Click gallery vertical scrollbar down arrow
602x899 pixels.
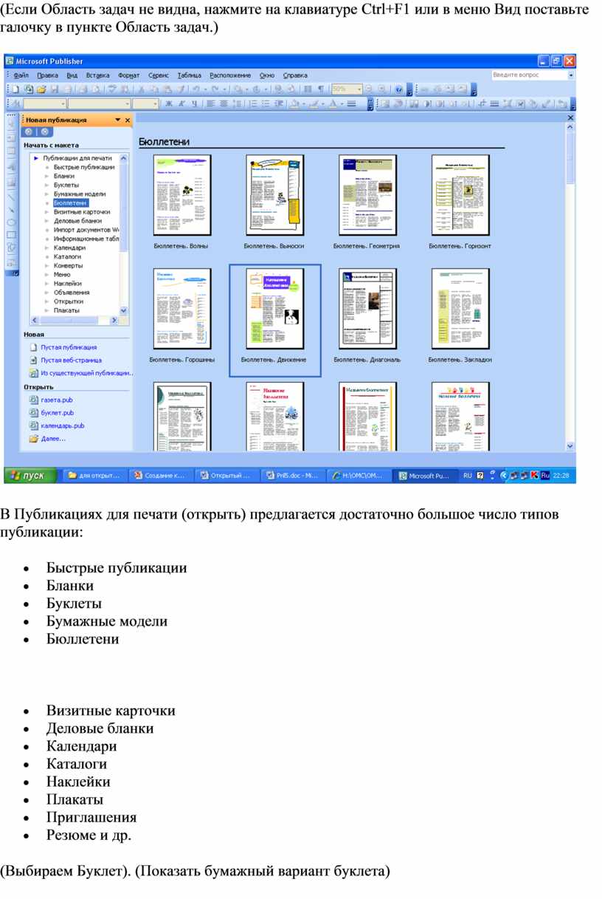570,447
